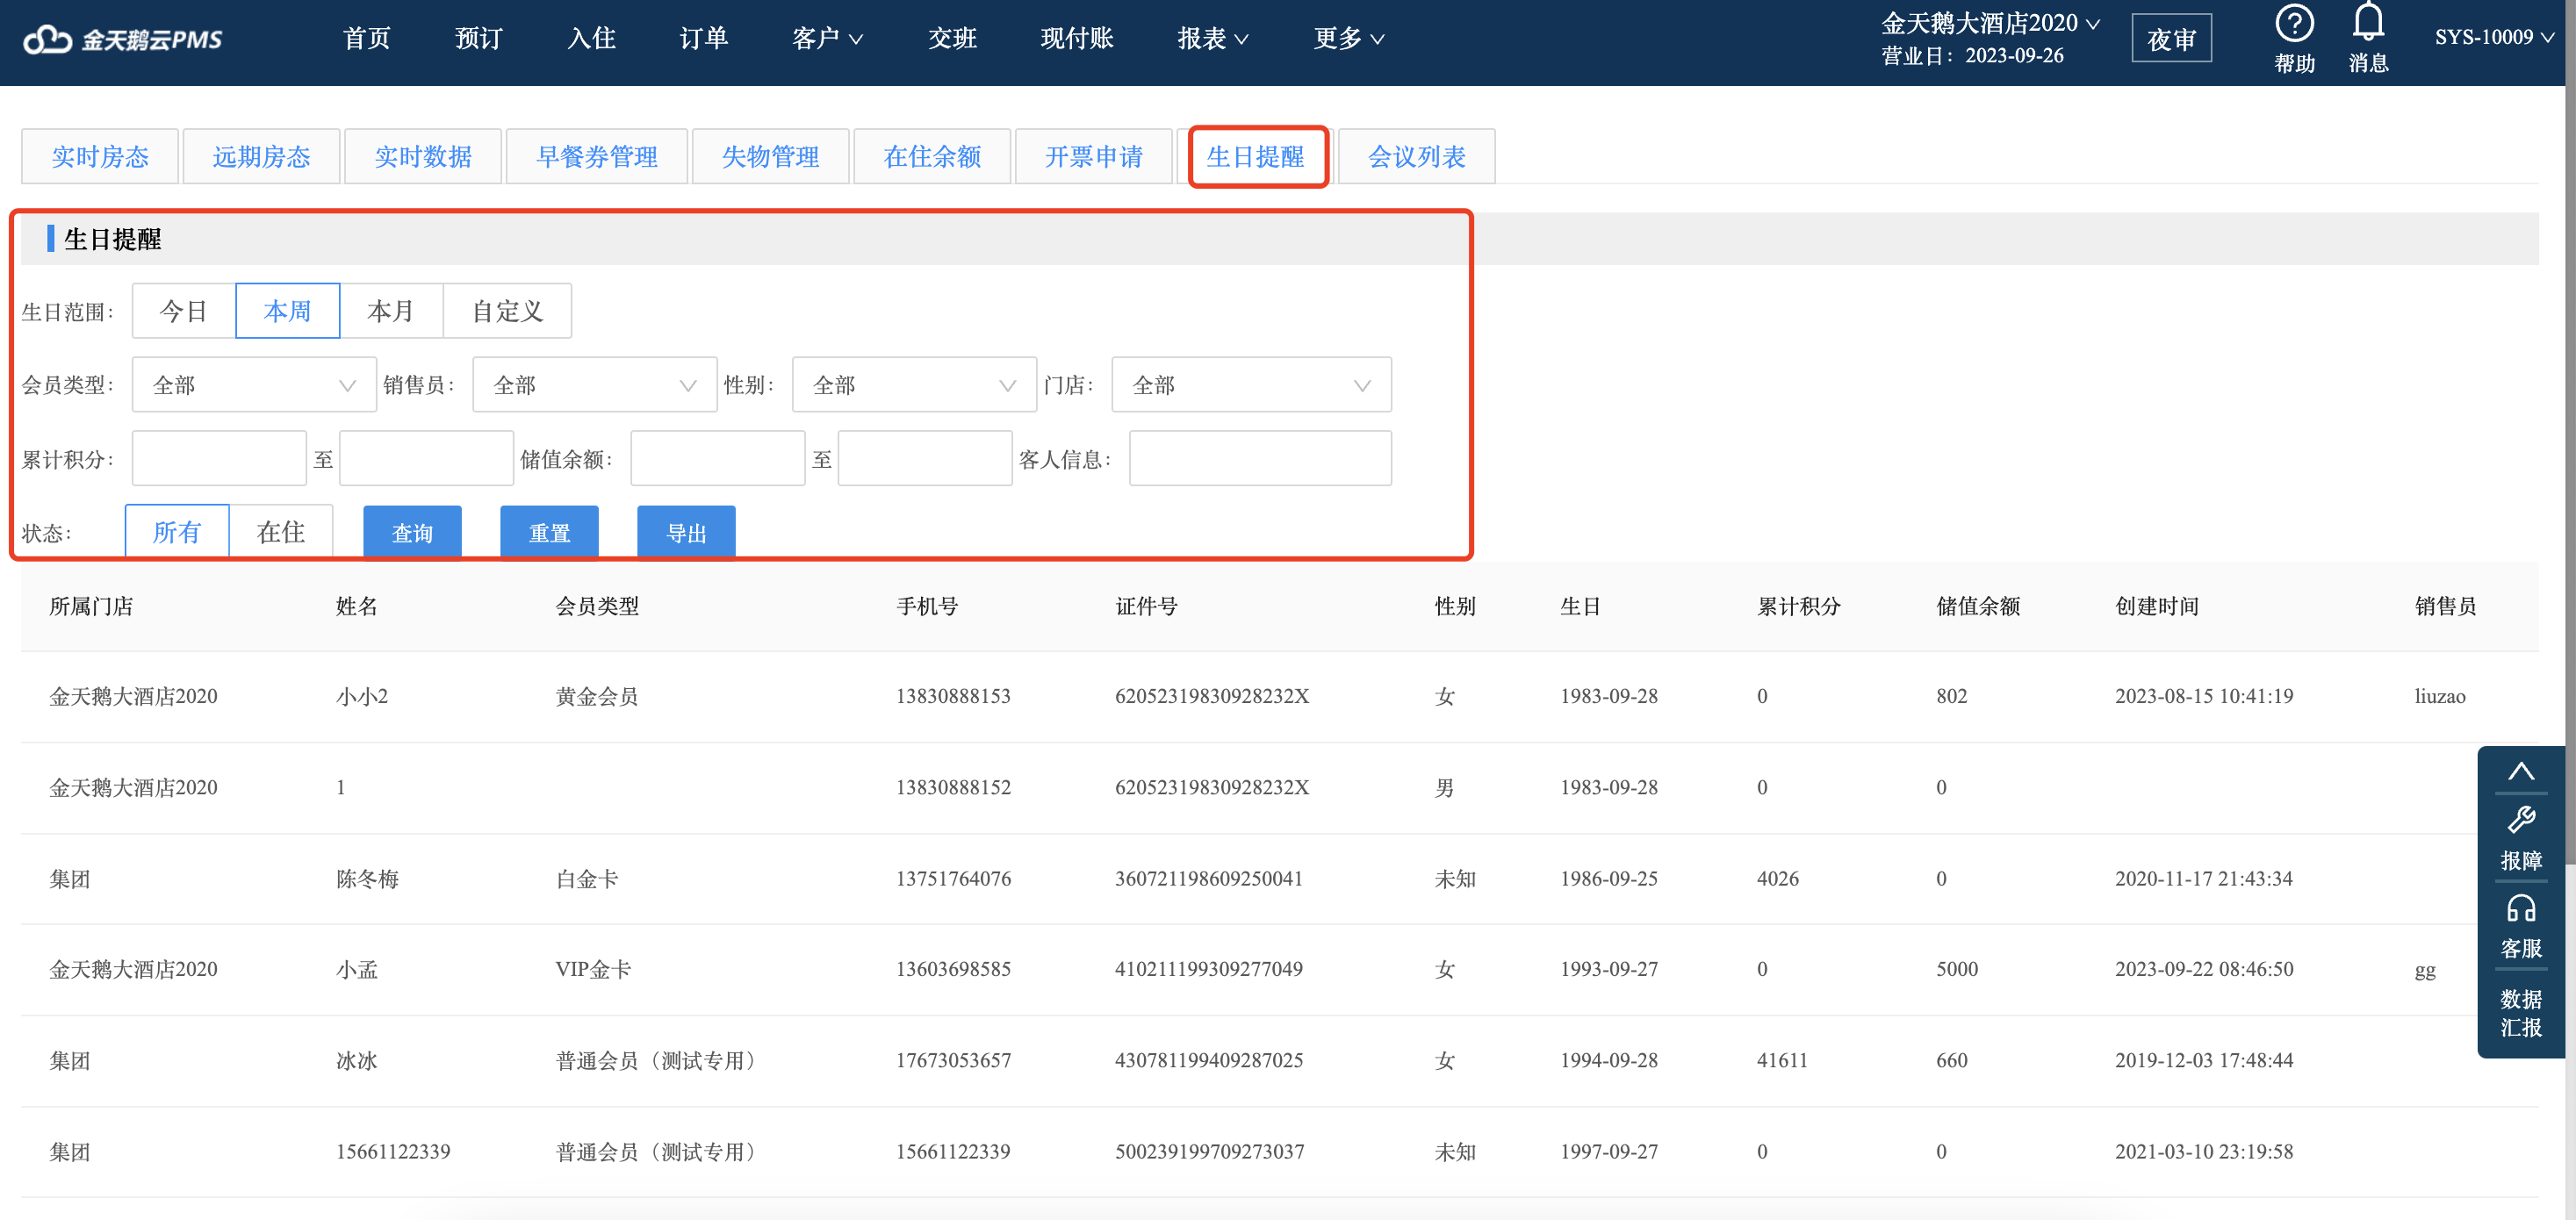The width and height of the screenshot is (2576, 1220).
Task: Click the 金天鹅云PMS logo
Action: pos(122,39)
